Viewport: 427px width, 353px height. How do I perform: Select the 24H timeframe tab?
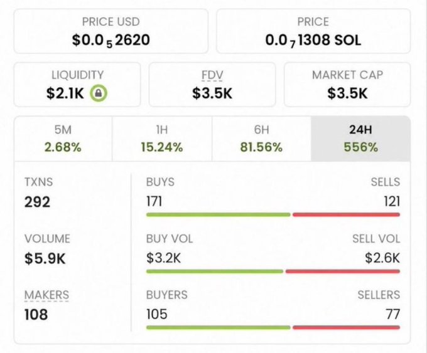coord(360,139)
